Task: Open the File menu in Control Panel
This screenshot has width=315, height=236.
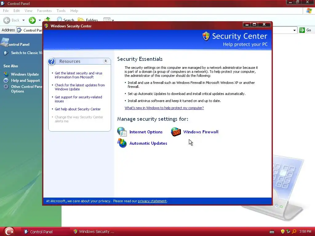Action: click(x=6, y=11)
